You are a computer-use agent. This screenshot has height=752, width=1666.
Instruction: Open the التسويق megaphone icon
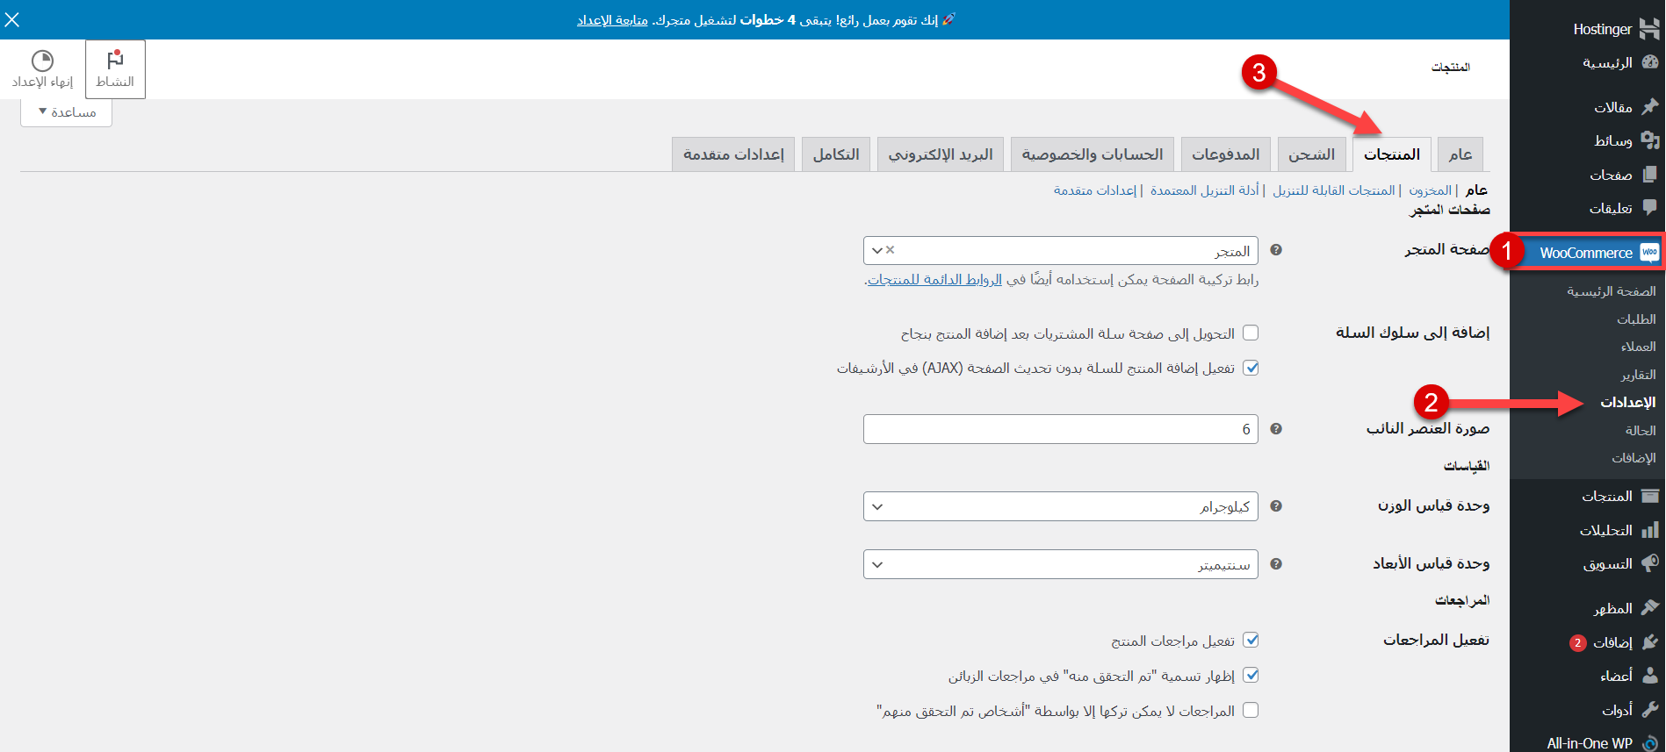pos(1649,563)
